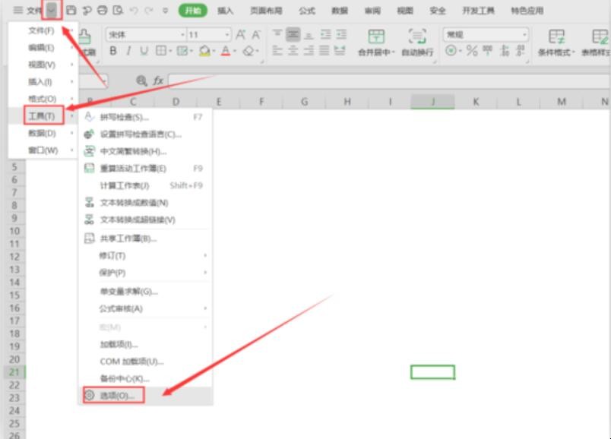Choose Spell Check (拼写检查) menu entry
This screenshot has width=611, height=439.
(125, 117)
